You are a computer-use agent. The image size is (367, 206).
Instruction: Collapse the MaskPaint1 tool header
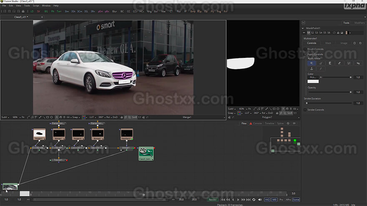(x=303, y=28)
